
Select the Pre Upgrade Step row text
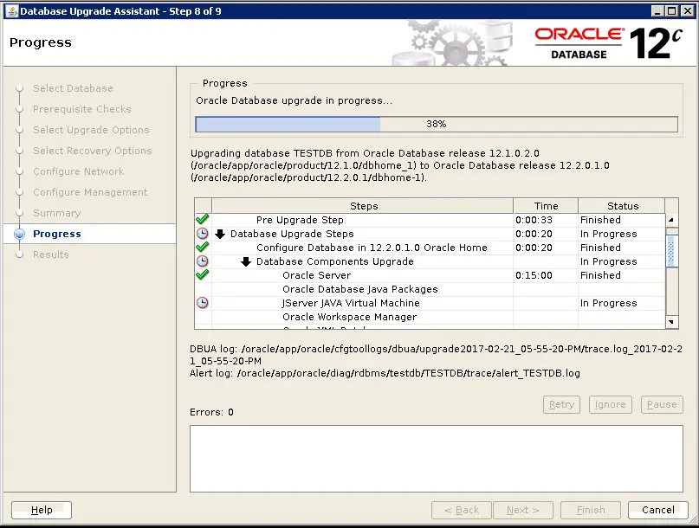point(300,220)
